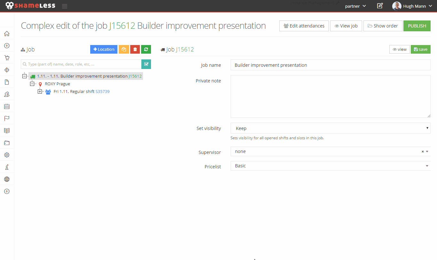Click the green save button
The image size is (437, 260).
(420, 49)
